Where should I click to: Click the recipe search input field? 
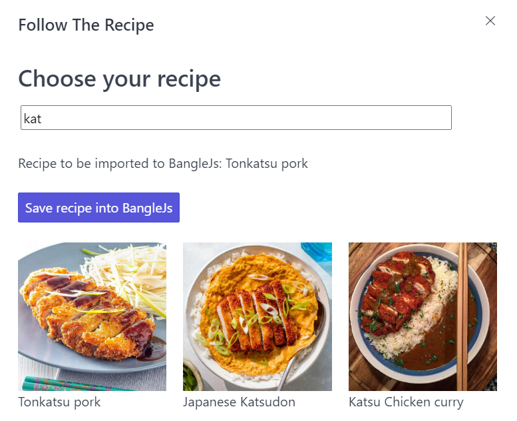click(236, 118)
